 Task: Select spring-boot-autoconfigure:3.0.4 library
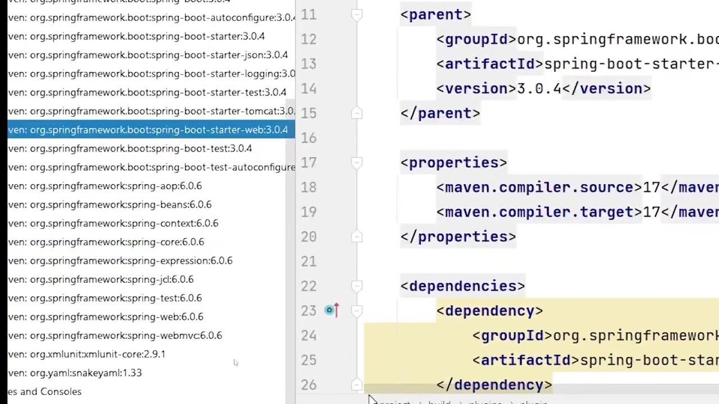point(152,17)
